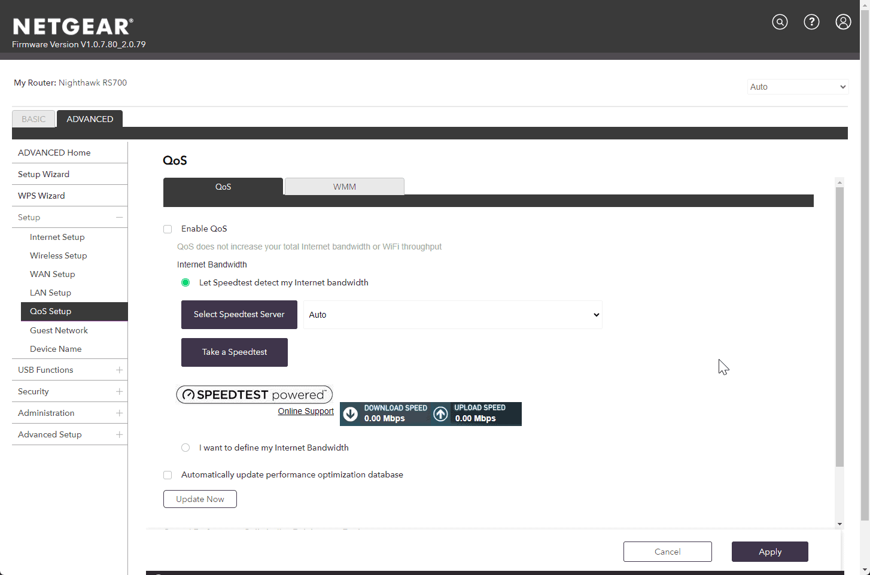The height and width of the screenshot is (575, 870).
Task: Click the NETGEAR logo
Action: 72,27
